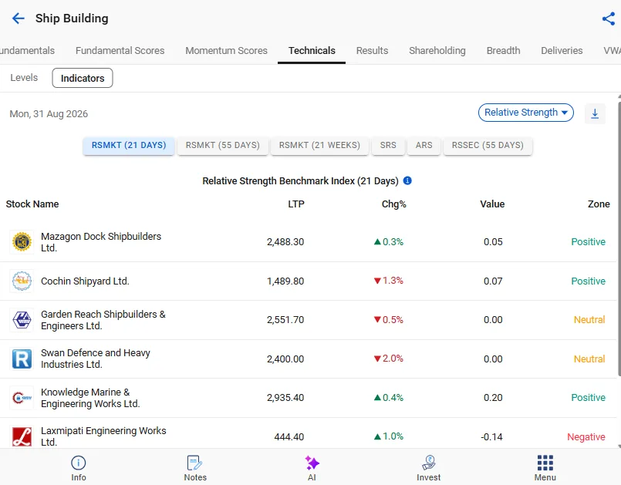Click Chg% 2.0% of Swan Defence
This screenshot has width=621, height=485.
[389, 359]
